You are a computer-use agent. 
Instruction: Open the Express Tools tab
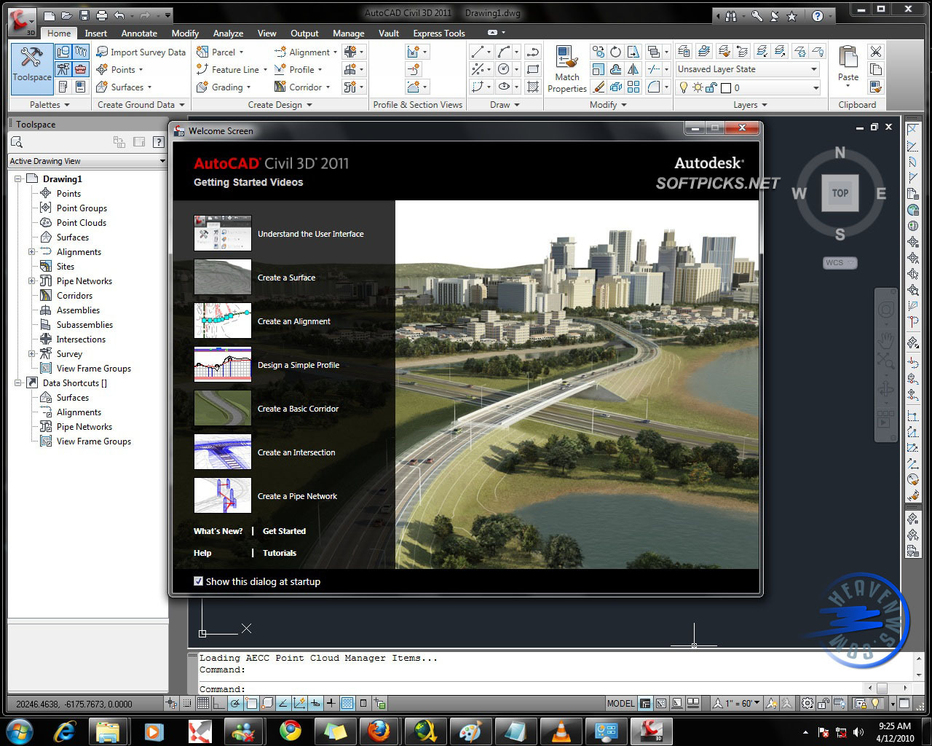point(438,33)
